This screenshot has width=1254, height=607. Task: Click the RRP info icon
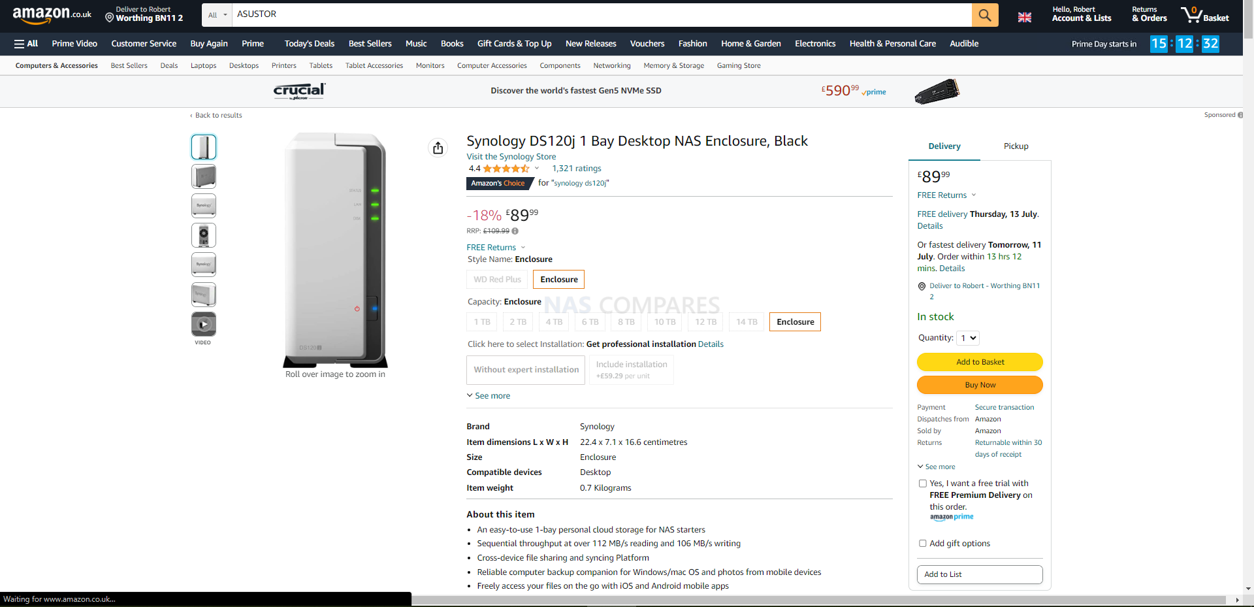tap(515, 231)
